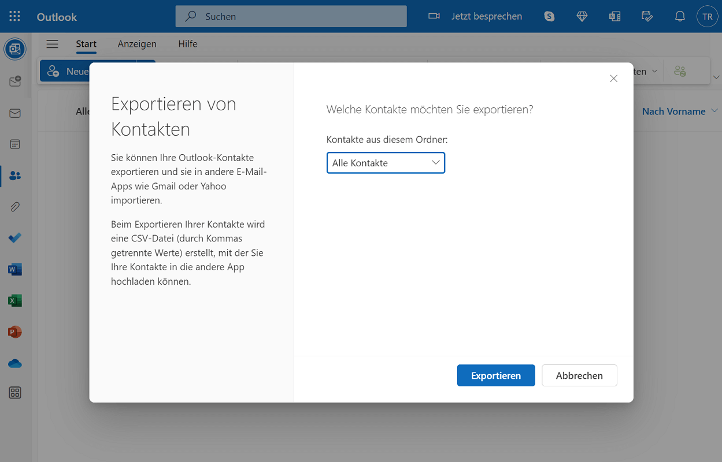Image resolution: width=722 pixels, height=462 pixels.
Task: Start a Jetzt besprechen video meeting
Action: pos(475,16)
